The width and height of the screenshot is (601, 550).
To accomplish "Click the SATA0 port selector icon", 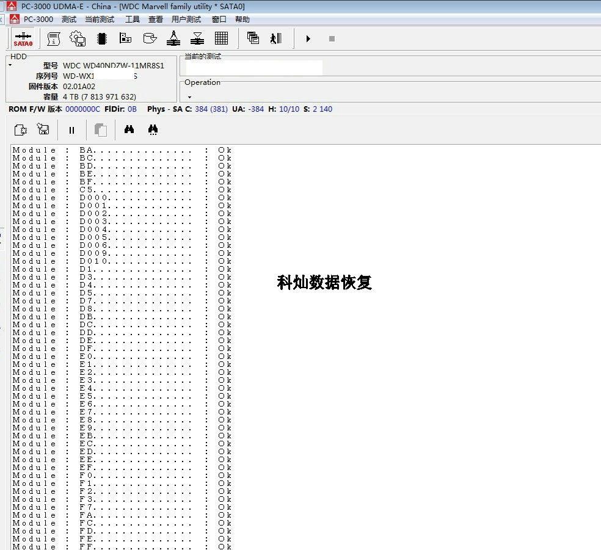I will 23,38.
